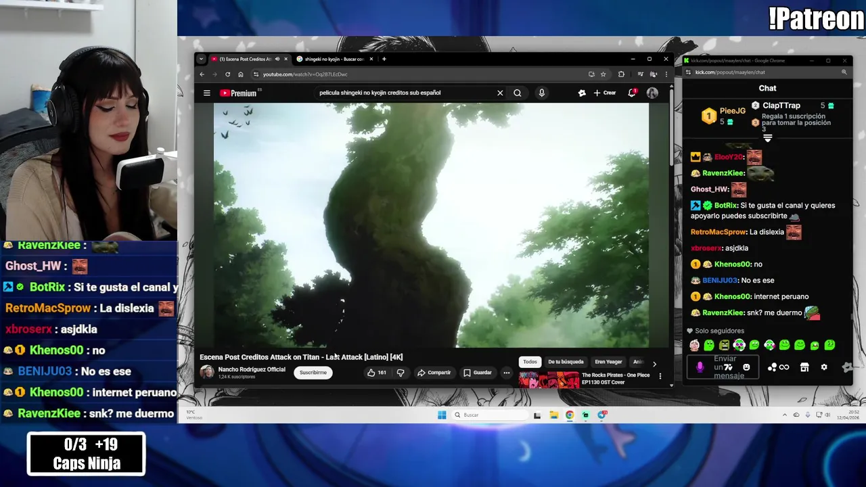Open File Explorer from the taskbar
This screenshot has height=487, width=866.
click(553, 415)
